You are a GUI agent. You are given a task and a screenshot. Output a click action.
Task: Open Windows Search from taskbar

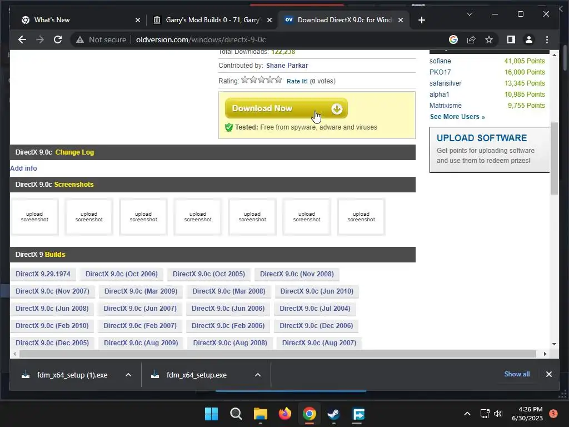pos(236,414)
